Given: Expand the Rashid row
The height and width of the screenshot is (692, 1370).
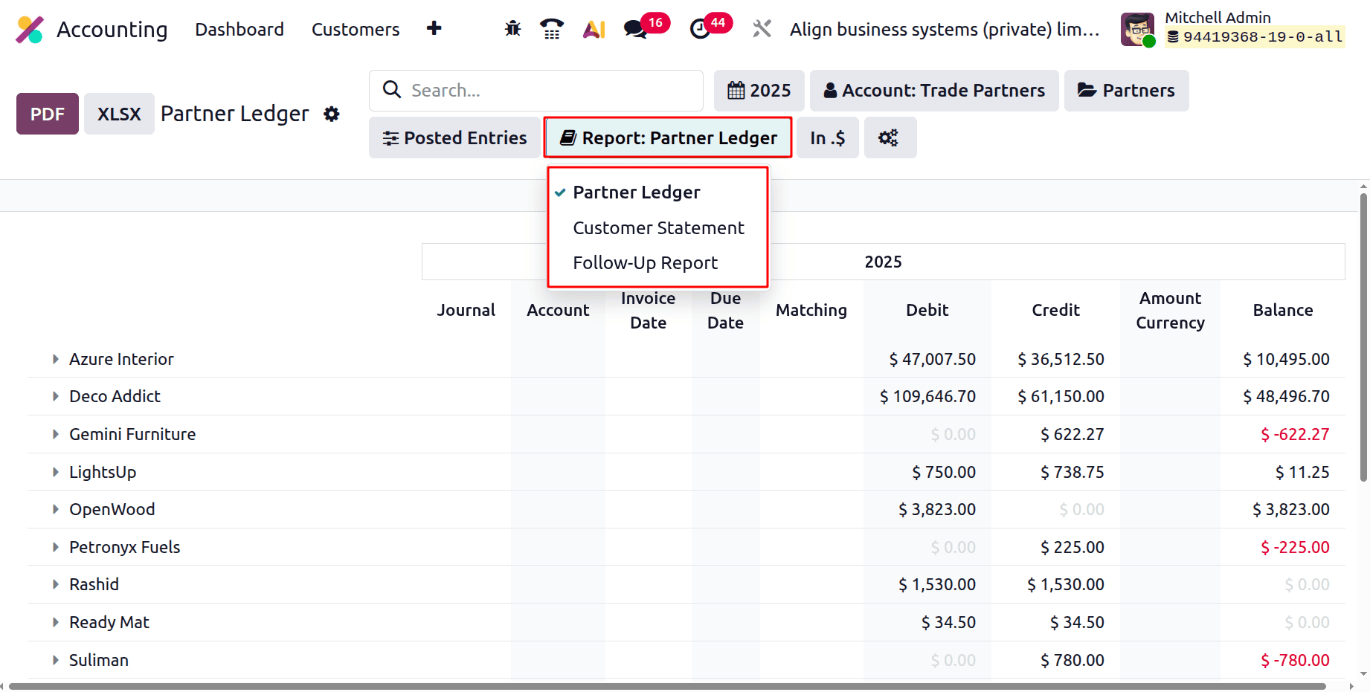Looking at the screenshot, I should pos(55,584).
